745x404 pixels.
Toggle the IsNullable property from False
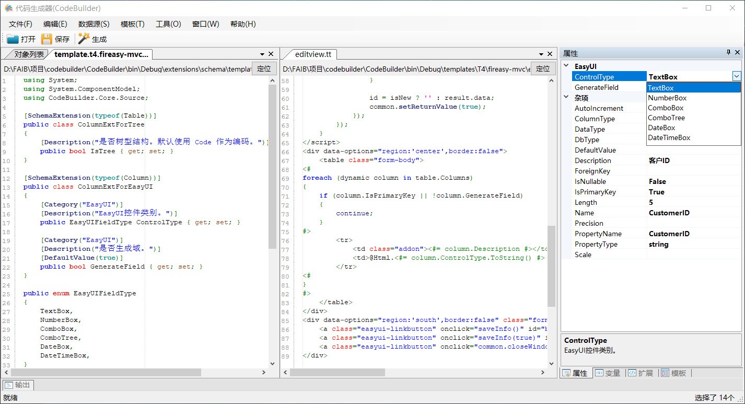[x=662, y=181]
